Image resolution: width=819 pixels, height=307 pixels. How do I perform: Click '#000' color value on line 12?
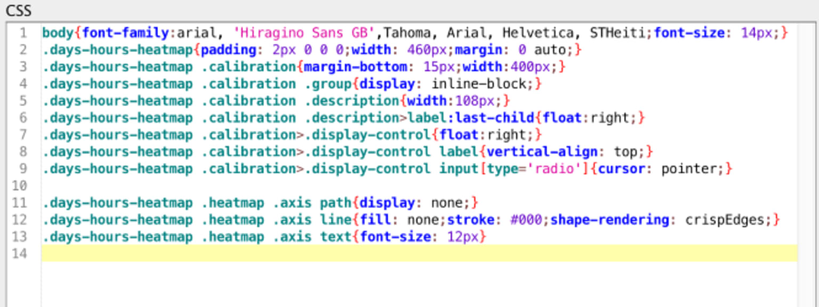tap(526, 220)
